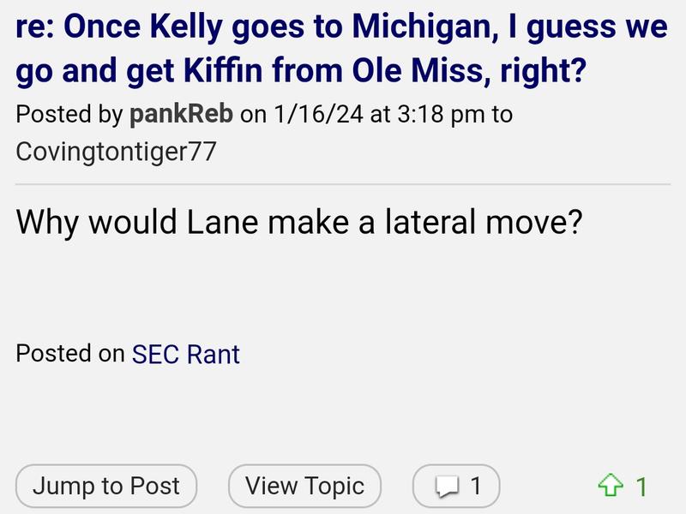Open Covingtontiger77's profile link
686x514 pixels.
click(117, 152)
